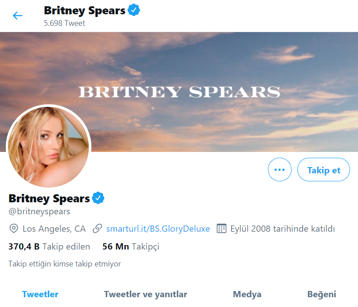
Task: Switch to the Tweetler tab
Action: click(40, 294)
